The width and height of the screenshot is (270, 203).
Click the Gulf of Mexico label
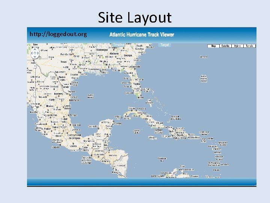pyautogui.click(x=91, y=96)
